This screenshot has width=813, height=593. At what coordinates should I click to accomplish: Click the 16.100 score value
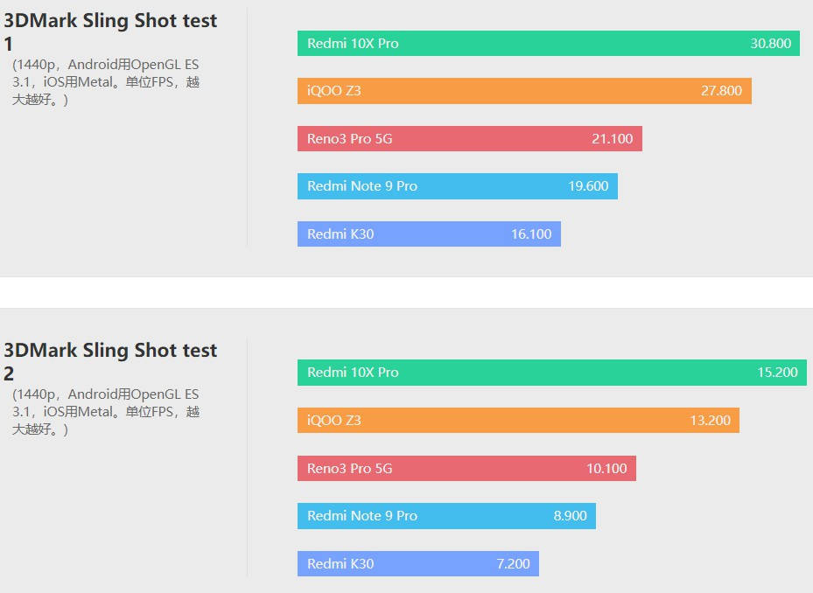[531, 234]
